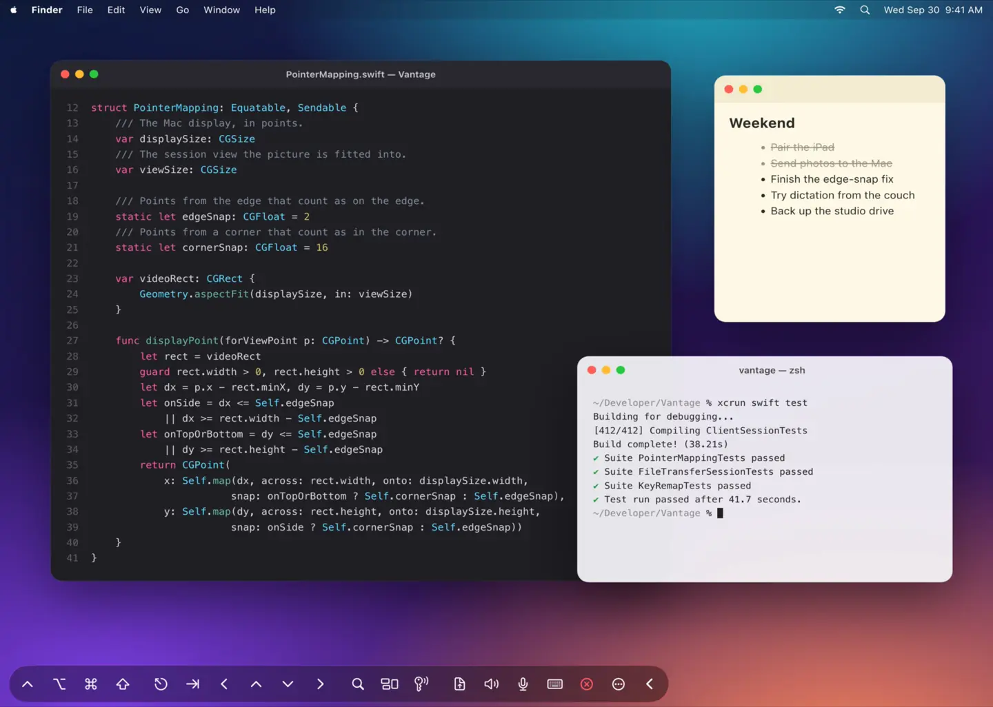
Task: Click struck-through "Pair the iPad" note item
Action: [x=802, y=147]
